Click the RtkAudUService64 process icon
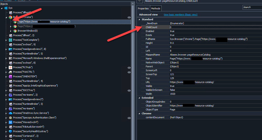262x140 pixels. pyautogui.click(x=10, y=127)
